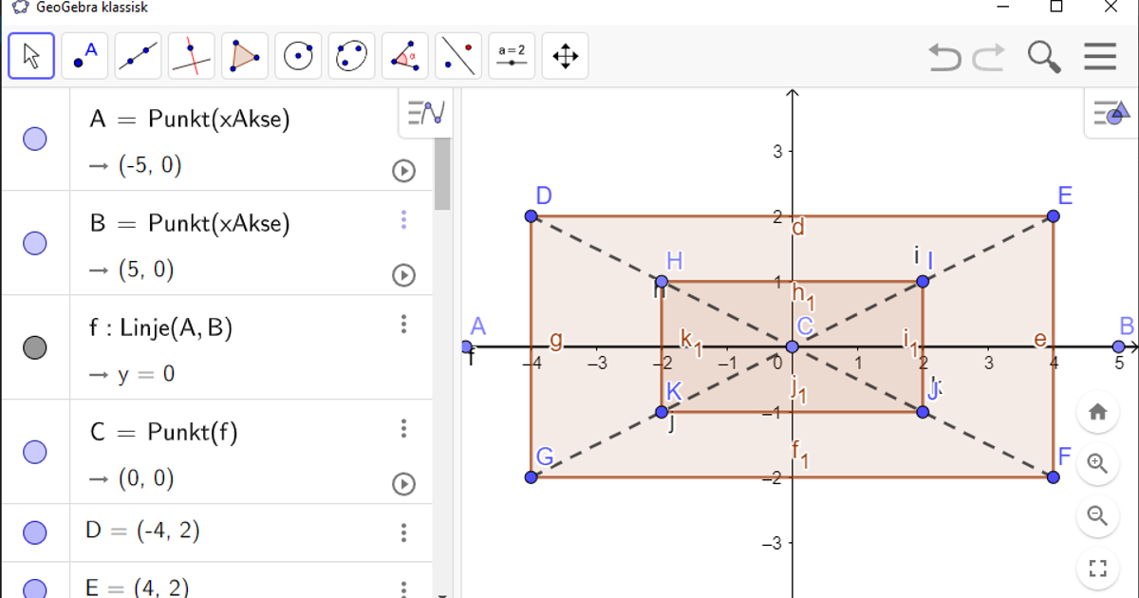1139x598 pixels.
Task: Select point B on the x-axis
Action: pyautogui.click(x=1119, y=346)
